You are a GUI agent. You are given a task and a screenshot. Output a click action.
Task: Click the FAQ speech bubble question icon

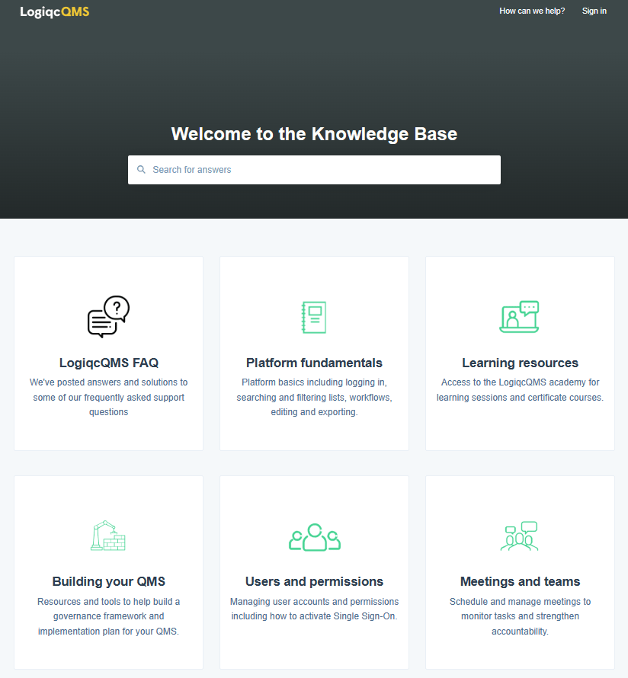(x=108, y=316)
